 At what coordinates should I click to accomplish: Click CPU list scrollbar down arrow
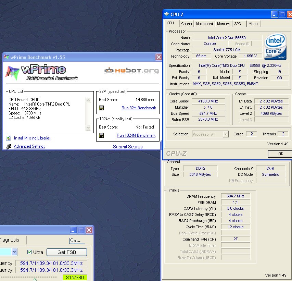[88, 128]
